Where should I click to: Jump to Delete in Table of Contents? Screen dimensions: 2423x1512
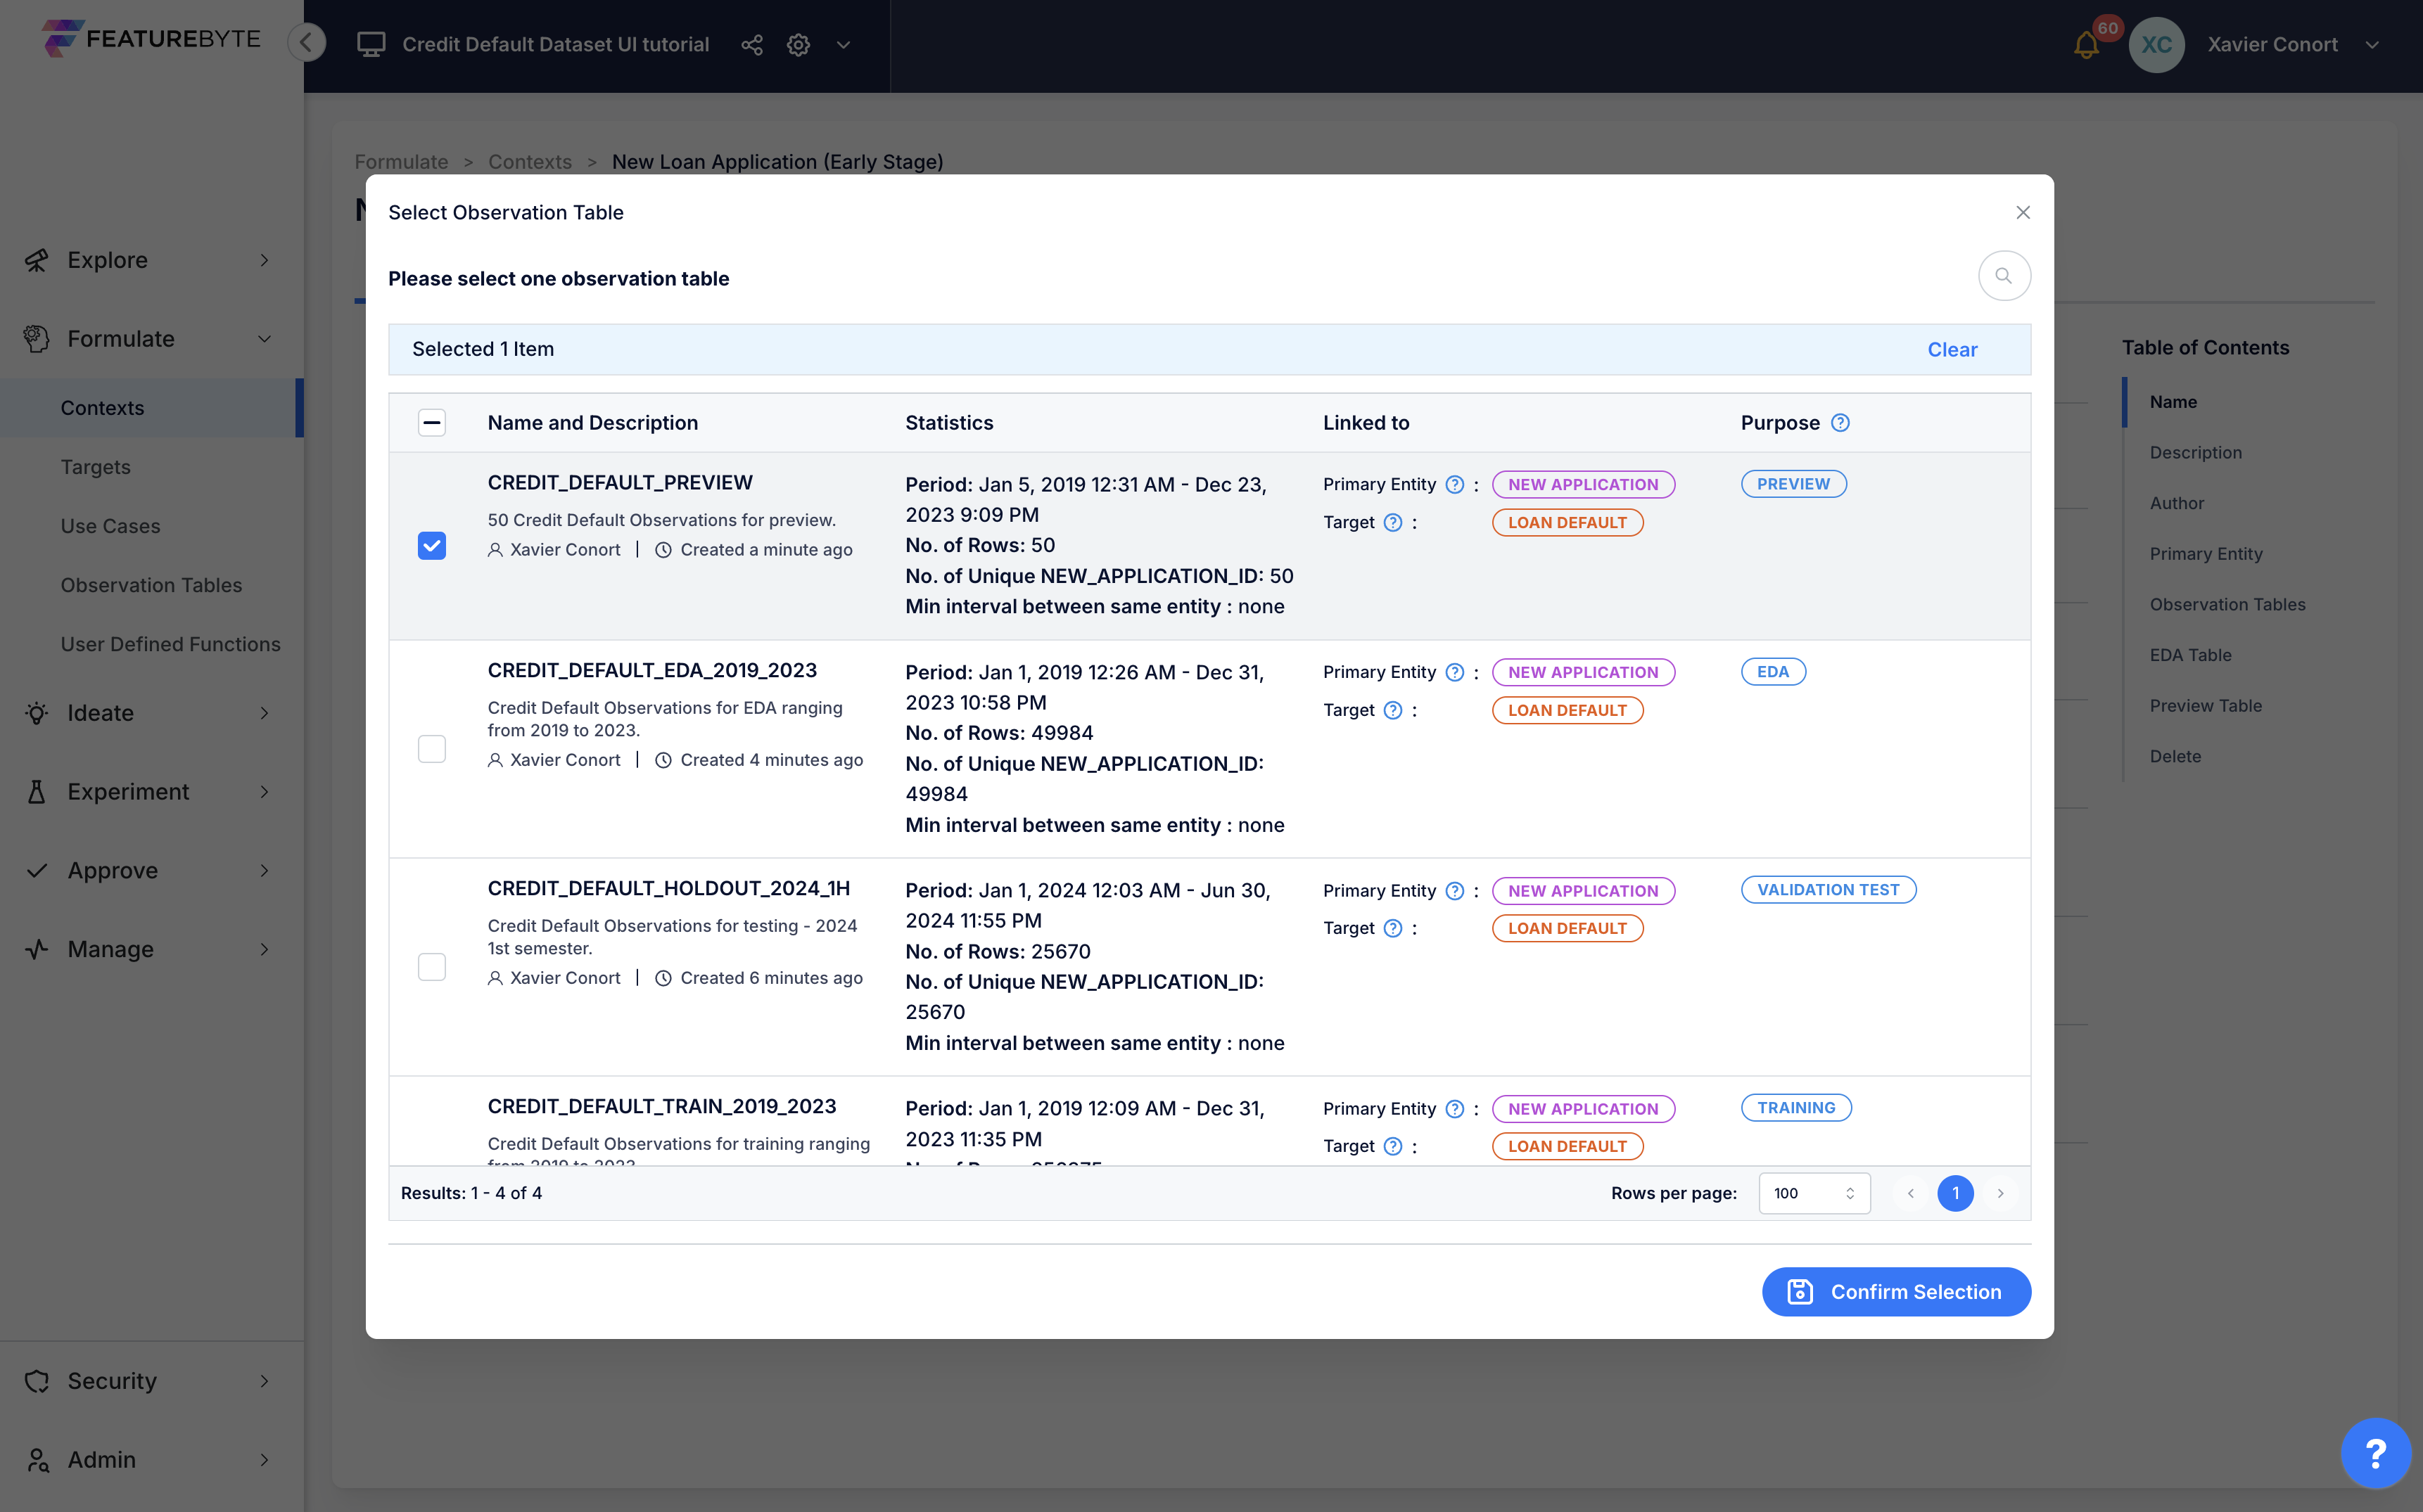pyautogui.click(x=2175, y=757)
